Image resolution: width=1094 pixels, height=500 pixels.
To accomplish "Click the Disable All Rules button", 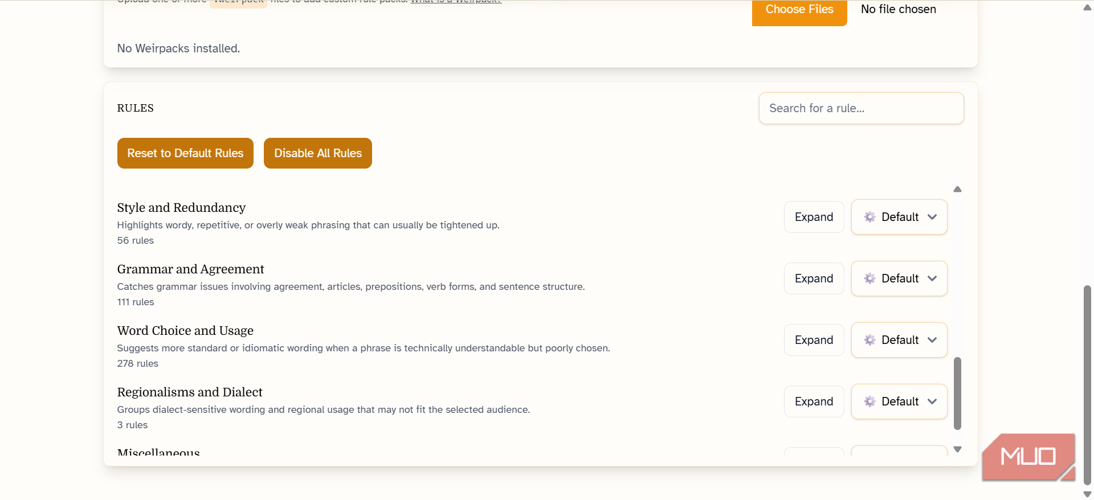I will pos(318,153).
